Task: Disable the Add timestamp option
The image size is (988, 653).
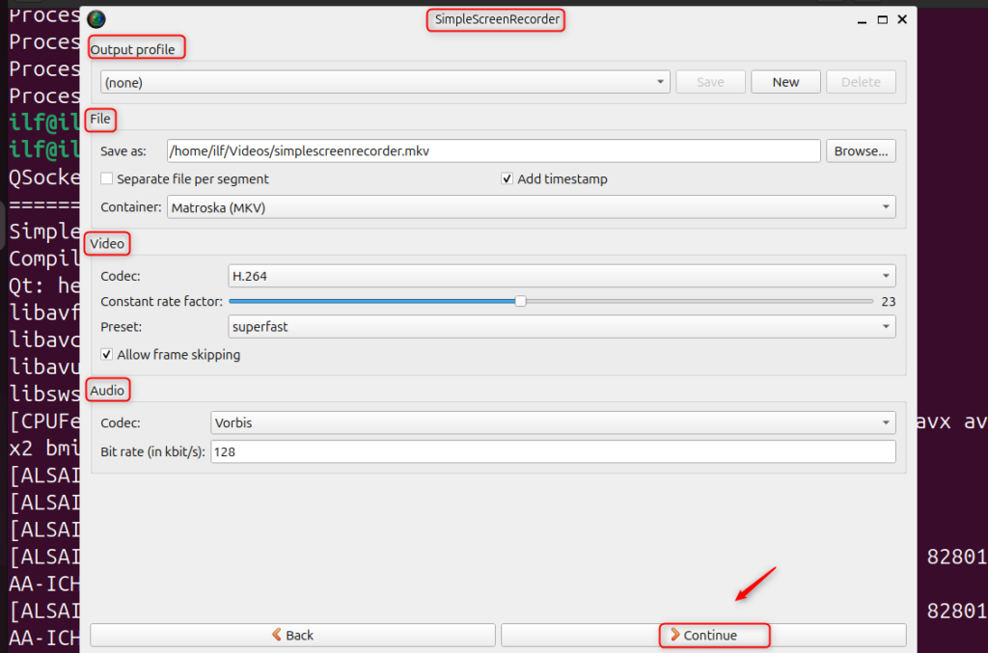Action: point(507,178)
